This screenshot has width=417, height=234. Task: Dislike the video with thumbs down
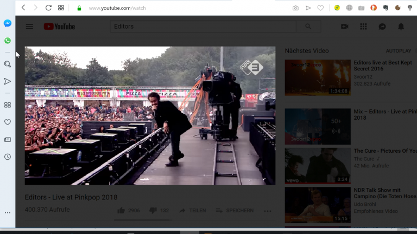[153, 210]
